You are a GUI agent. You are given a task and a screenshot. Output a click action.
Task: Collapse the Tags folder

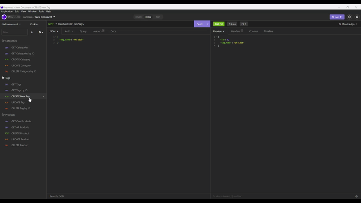(x=6, y=78)
